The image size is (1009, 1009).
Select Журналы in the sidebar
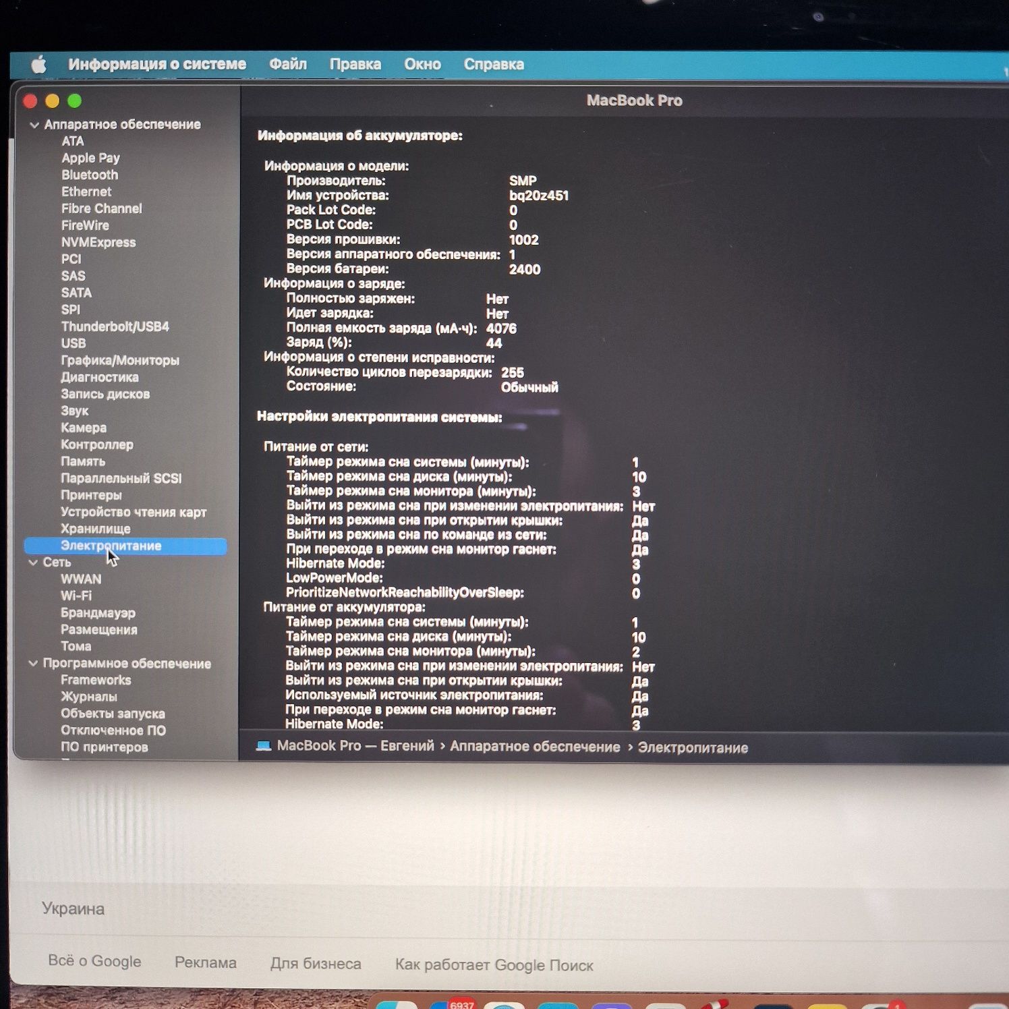pos(89,697)
